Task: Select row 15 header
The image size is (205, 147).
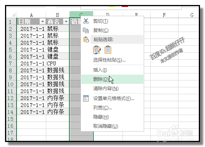Action: tap(11, 119)
